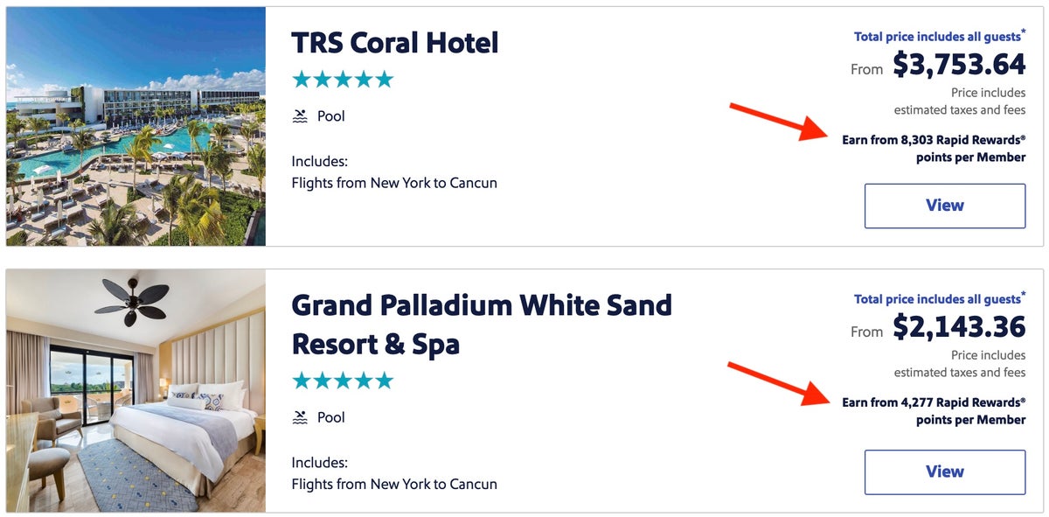Click 'Flights from New York to Cancun' under TRS Coral
Image resolution: width=1049 pixels, height=517 pixels.
pos(394,183)
